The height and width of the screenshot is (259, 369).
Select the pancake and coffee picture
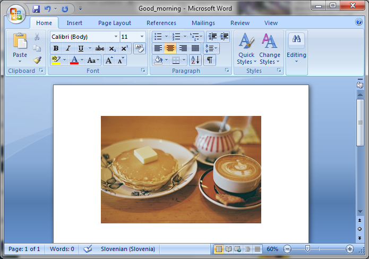[x=181, y=169]
